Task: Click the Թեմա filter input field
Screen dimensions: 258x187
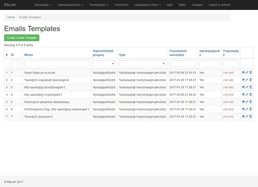Action: 57,64
